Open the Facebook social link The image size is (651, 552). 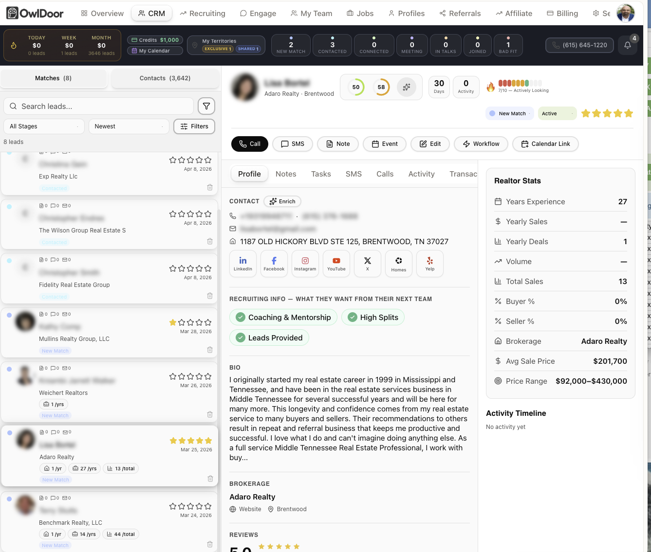pyautogui.click(x=274, y=263)
